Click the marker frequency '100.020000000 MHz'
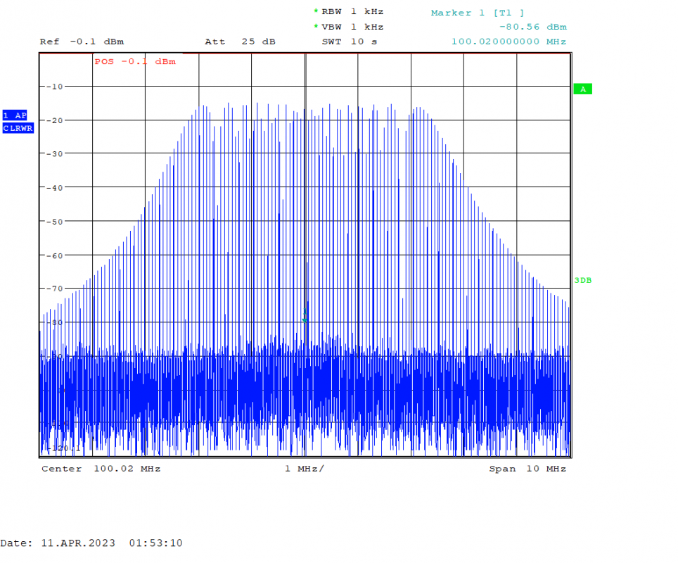678x563 pixels. coord(509,42)
